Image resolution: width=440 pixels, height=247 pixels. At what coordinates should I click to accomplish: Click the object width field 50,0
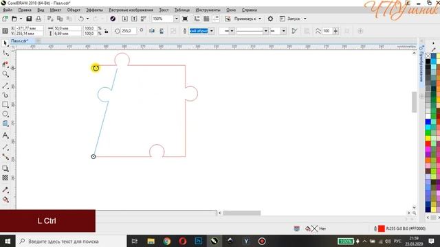coord(67,28)
